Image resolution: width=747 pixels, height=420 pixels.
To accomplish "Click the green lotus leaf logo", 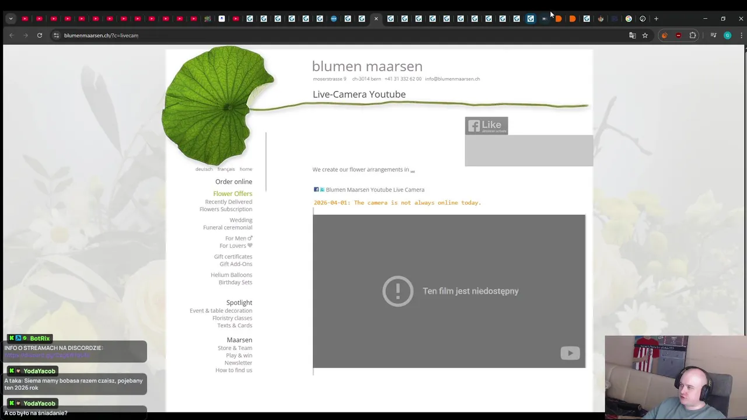I will coord(217,105).
